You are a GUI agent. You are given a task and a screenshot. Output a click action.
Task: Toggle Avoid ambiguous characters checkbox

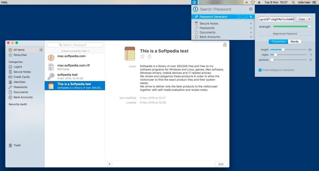coord(260,70)
